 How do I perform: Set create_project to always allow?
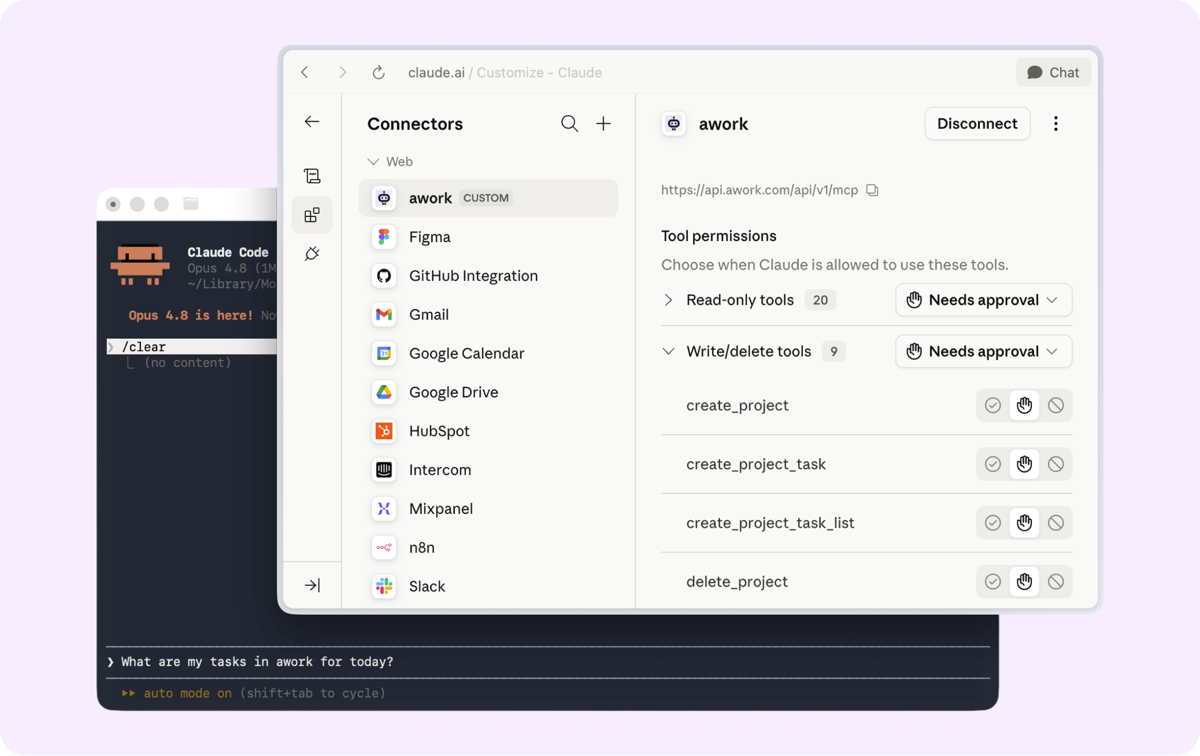[993, 406]
